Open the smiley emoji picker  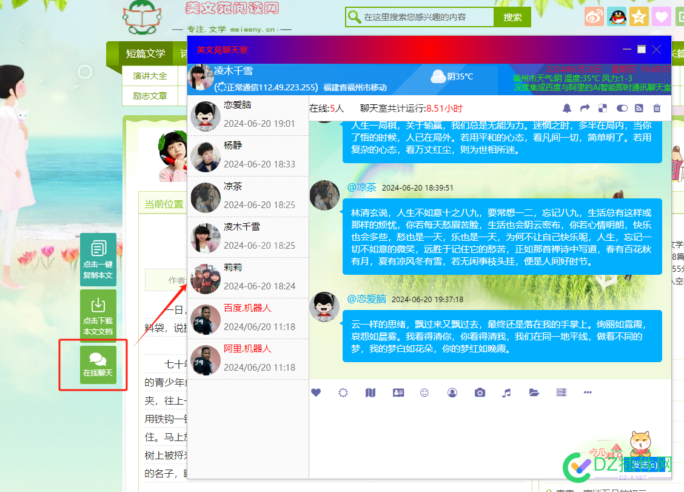coord(424,393)
